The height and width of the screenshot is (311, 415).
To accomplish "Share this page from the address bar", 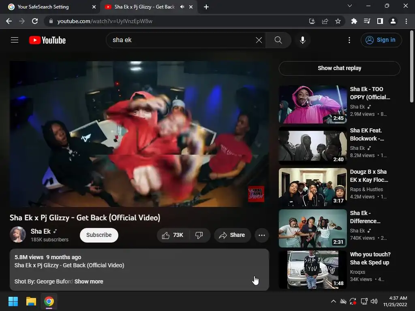I will tap(325, 21).
